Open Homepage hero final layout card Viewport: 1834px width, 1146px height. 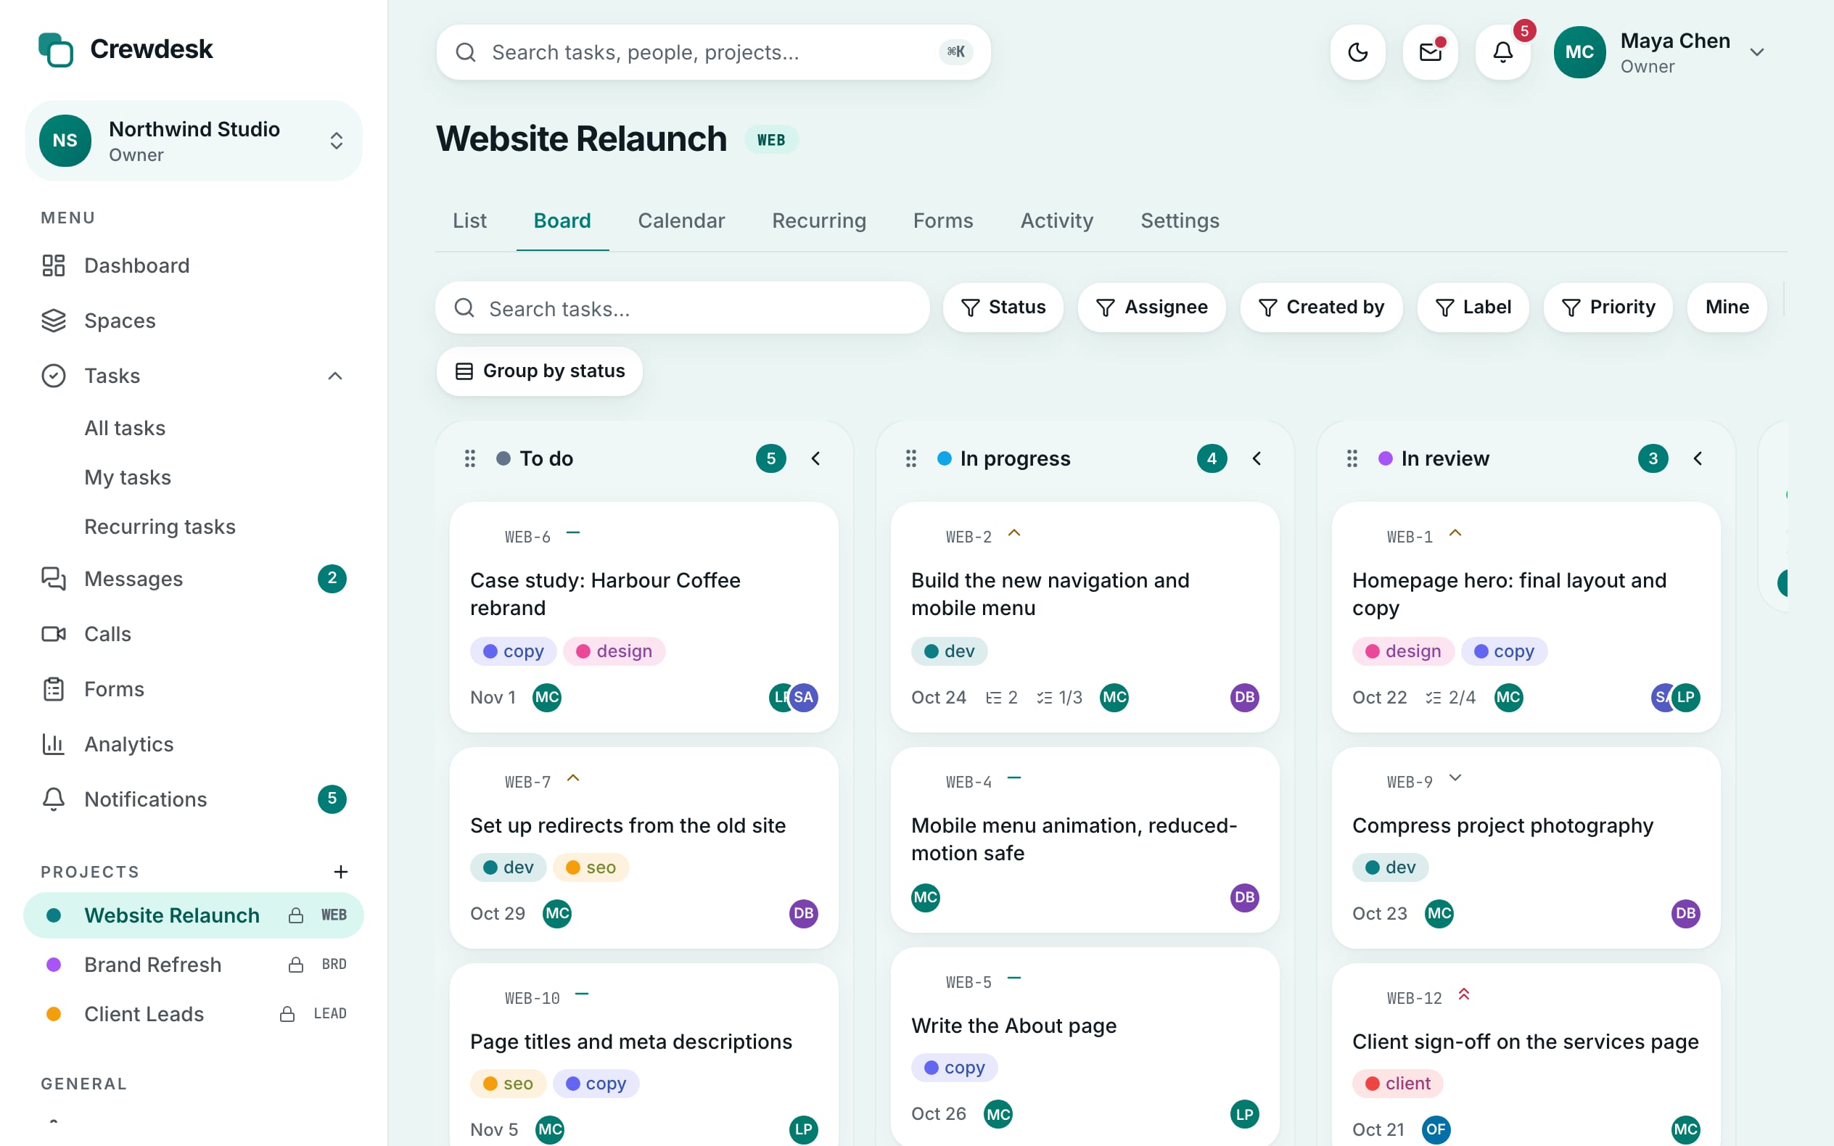1526,617
